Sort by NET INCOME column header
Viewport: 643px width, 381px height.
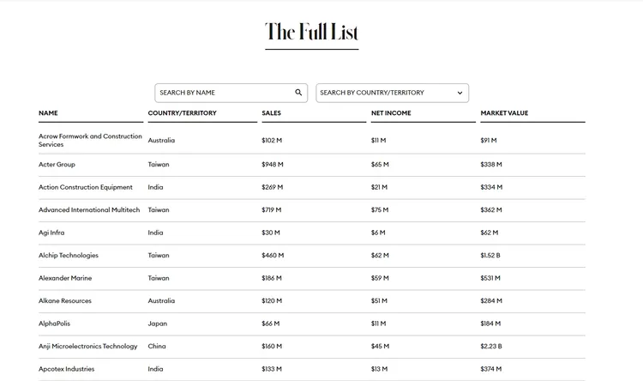[x=391, y=113]
